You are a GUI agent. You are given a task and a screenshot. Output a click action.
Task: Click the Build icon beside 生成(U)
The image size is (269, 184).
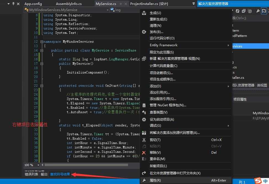click(144, 13)
